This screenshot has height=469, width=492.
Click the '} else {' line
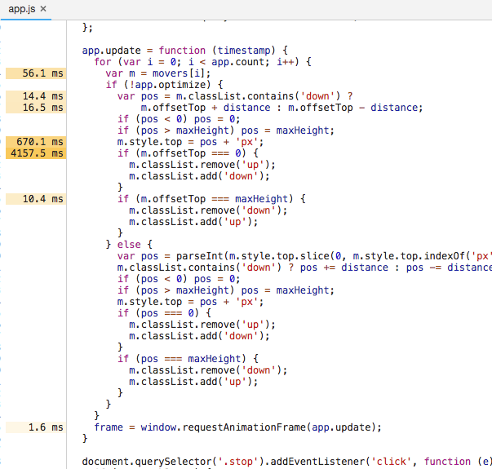tap(129, 245)
